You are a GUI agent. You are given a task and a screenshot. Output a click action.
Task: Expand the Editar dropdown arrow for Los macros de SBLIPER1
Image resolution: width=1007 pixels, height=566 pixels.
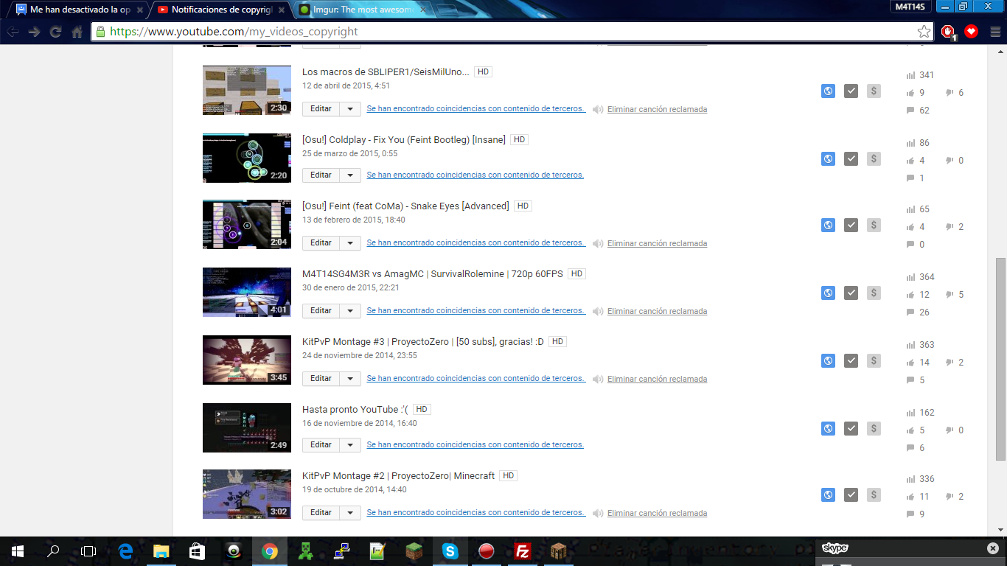(x=350, y=109)
